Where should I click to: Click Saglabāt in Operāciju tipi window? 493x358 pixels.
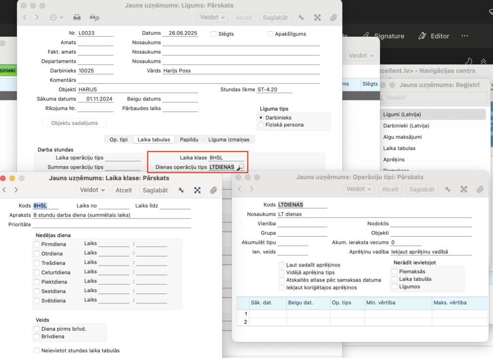tap(422, 189)
